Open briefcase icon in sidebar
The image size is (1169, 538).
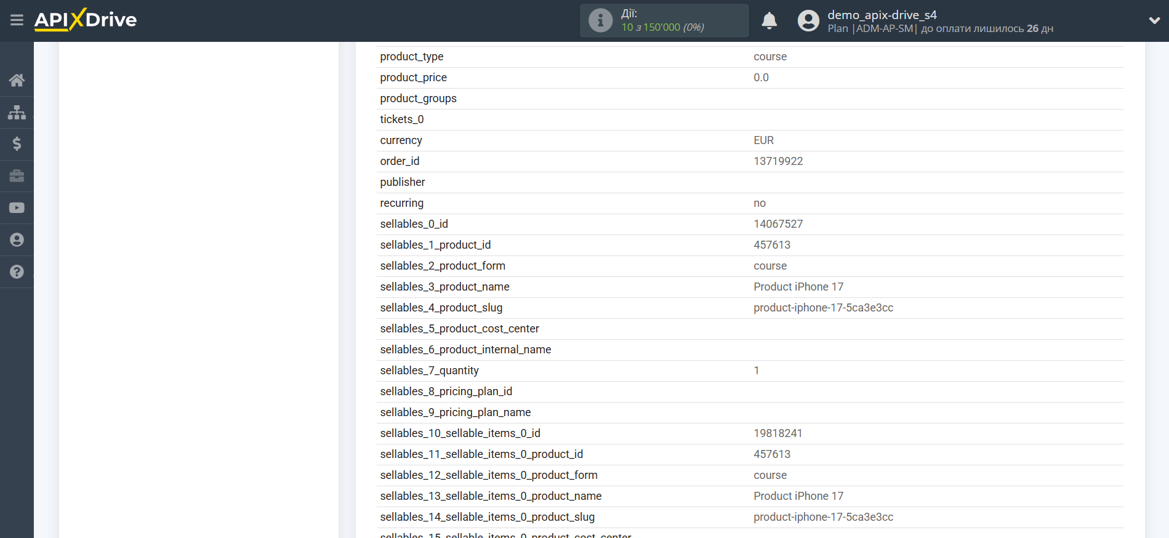click(17, 176)
